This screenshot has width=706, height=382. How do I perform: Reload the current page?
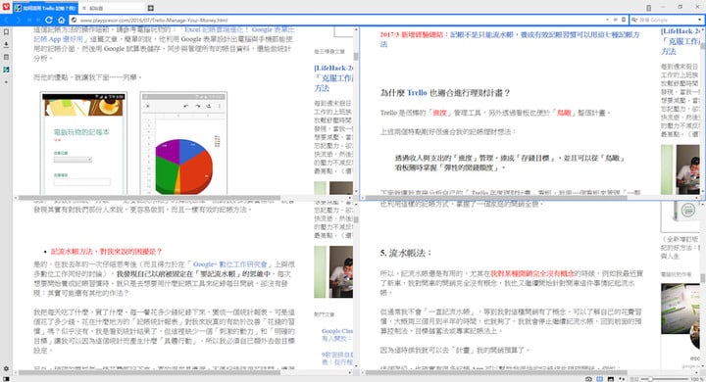[x=49, y=20]
